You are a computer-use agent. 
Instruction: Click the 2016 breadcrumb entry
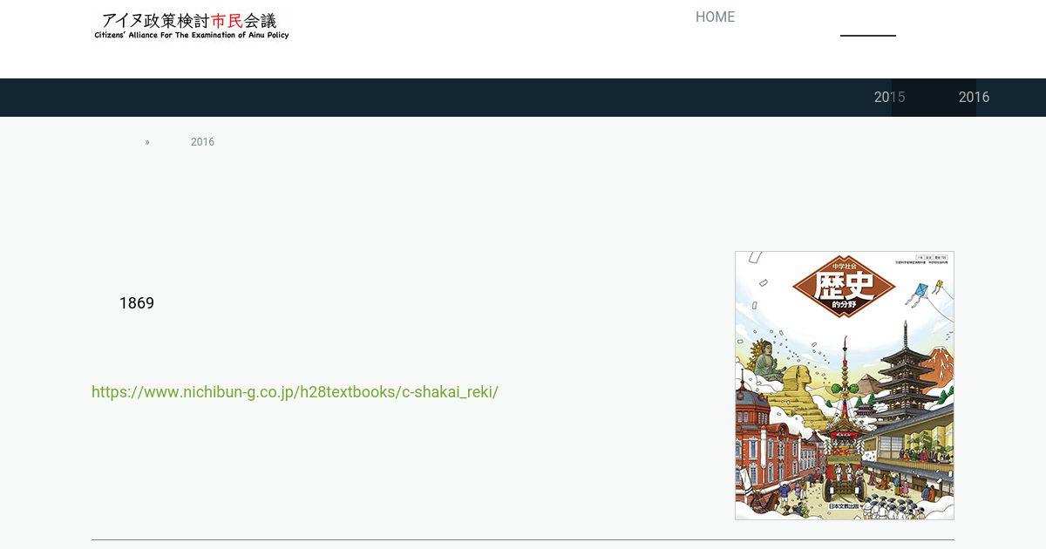[x=202, y=142]
